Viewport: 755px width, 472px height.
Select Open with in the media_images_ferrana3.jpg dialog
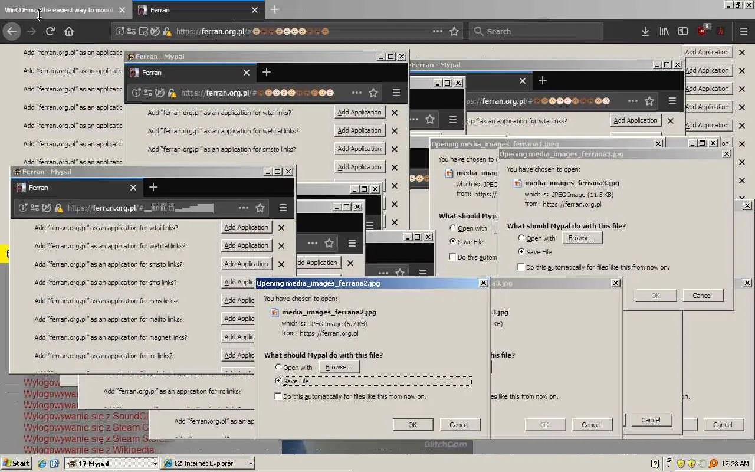pos(521,238)
